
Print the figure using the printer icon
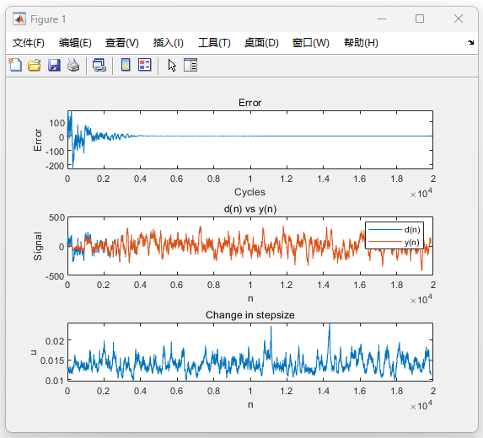73,65
